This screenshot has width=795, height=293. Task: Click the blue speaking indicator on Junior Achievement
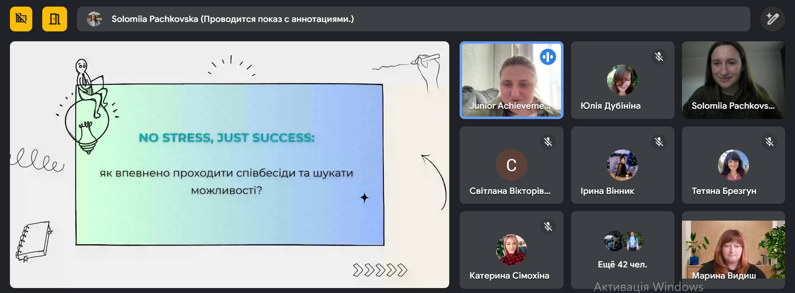click(x=547, y=57)
